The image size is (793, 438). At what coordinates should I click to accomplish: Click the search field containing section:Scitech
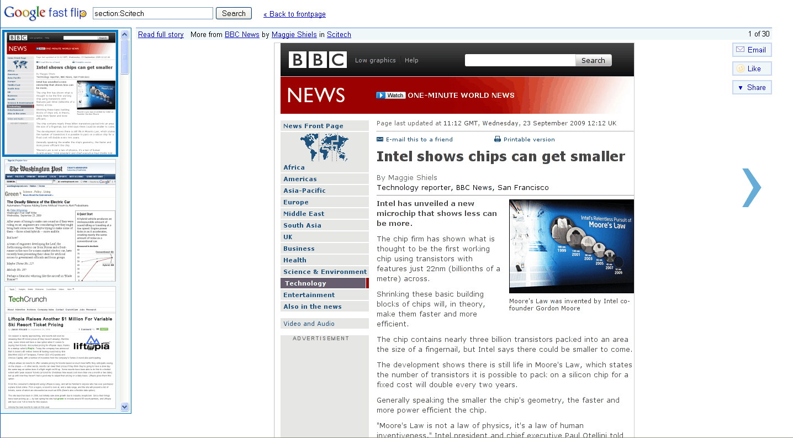pos(152,13)
